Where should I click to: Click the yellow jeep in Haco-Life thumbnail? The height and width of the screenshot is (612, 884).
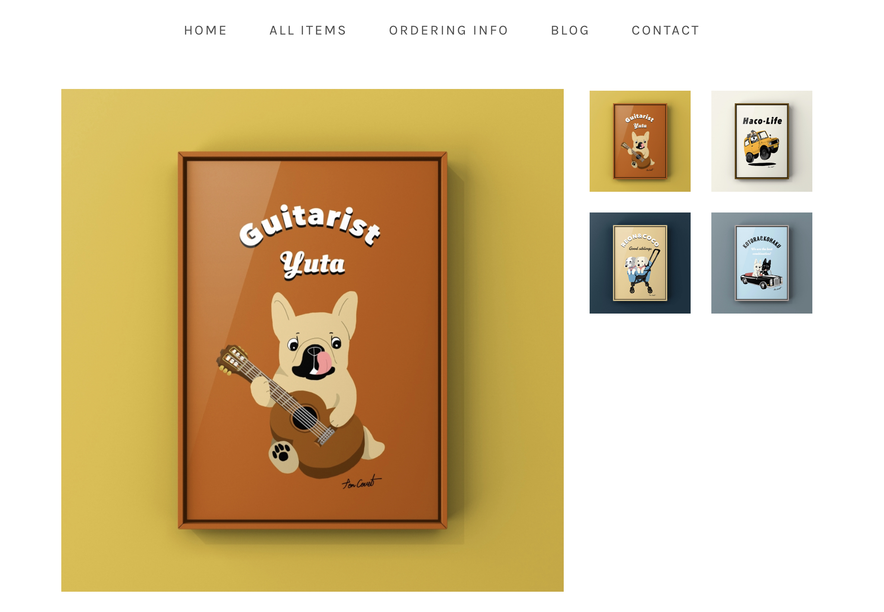761,146
